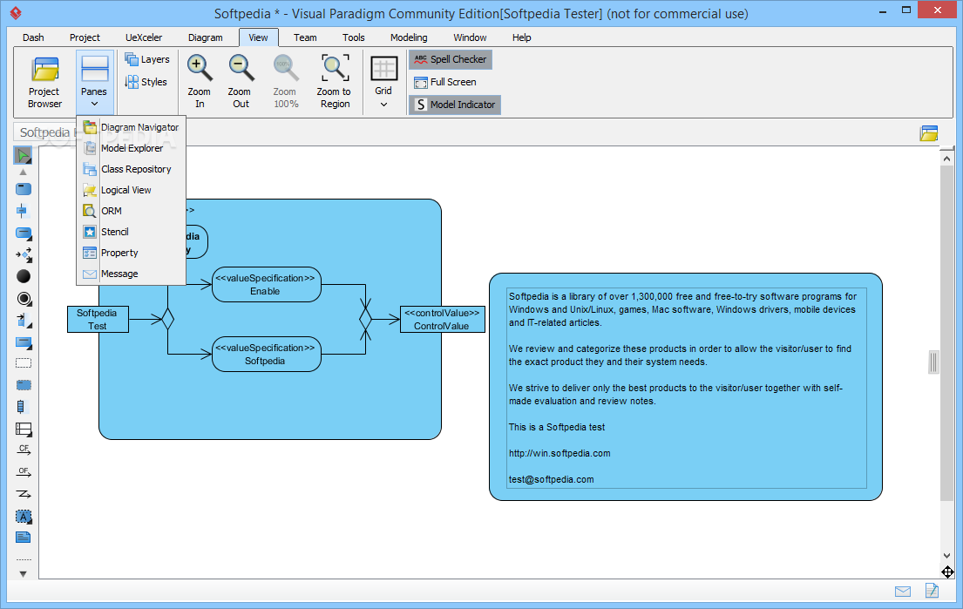Viewport: 963px width, 609px height.
Task: Toggle the Model Indicator option
Action: 455,105
